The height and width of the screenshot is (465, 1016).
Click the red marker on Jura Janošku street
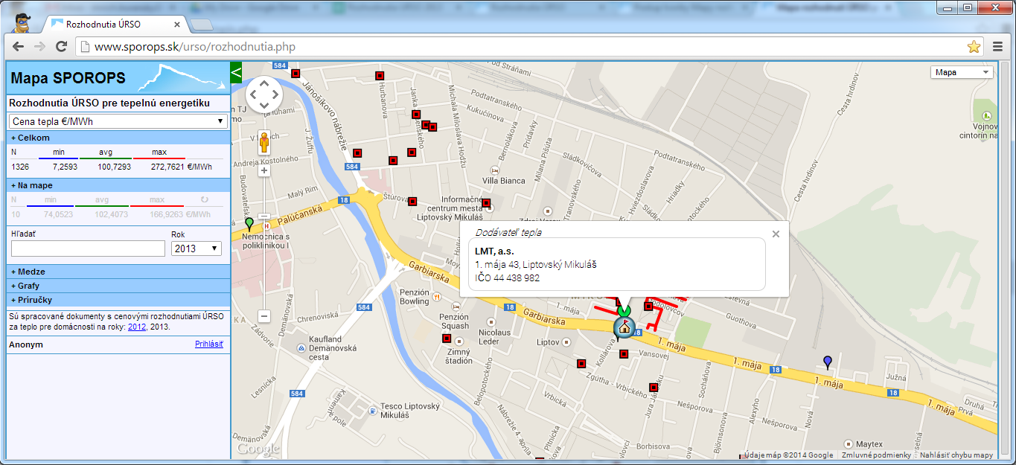click(654, 387)
